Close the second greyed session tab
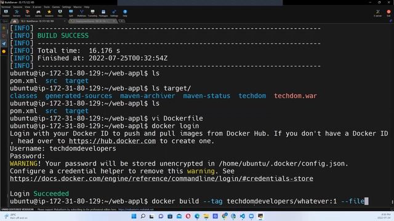This screenshot has height=221, width=394. [x=115, y=21]
